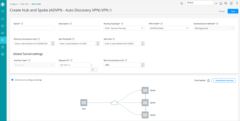This screenshot has width=240, height=121.
Task: Expand the Global scope dropdown arrow
Action: pos(216,4)
